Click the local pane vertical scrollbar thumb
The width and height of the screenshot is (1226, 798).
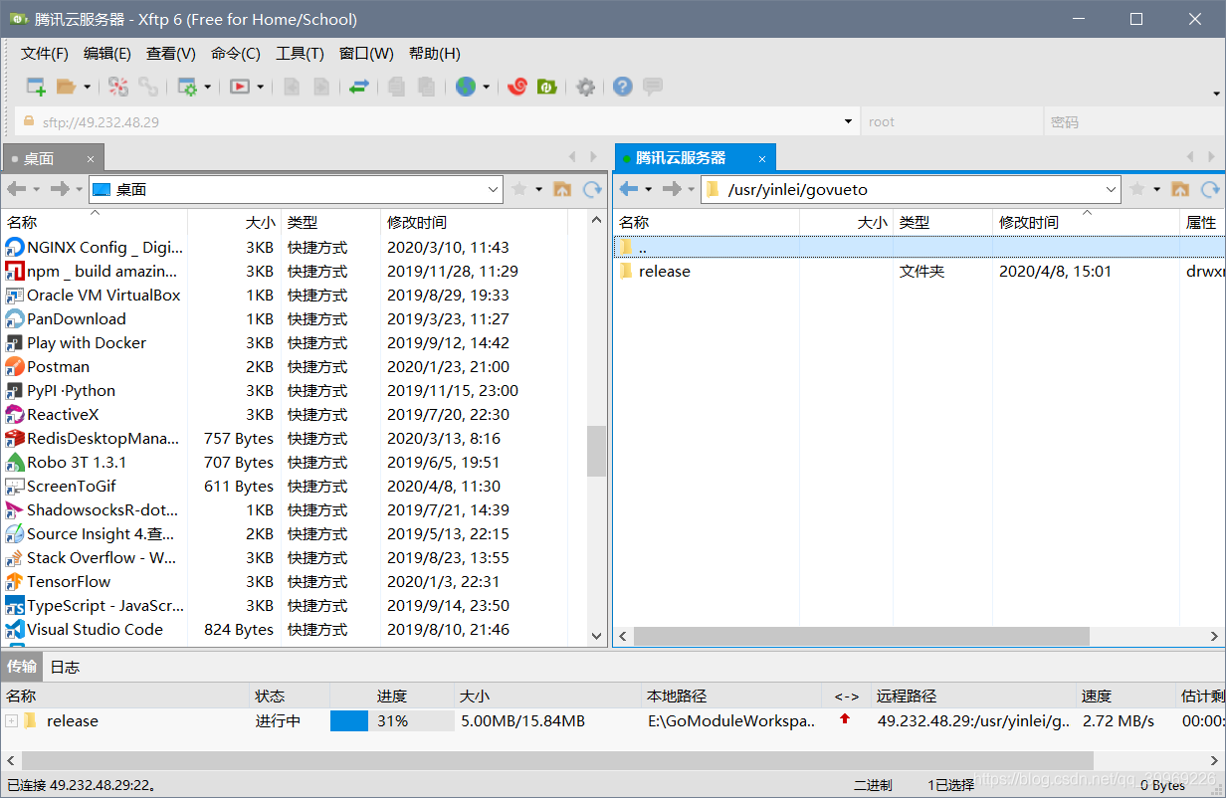click(x=596, y=452)
